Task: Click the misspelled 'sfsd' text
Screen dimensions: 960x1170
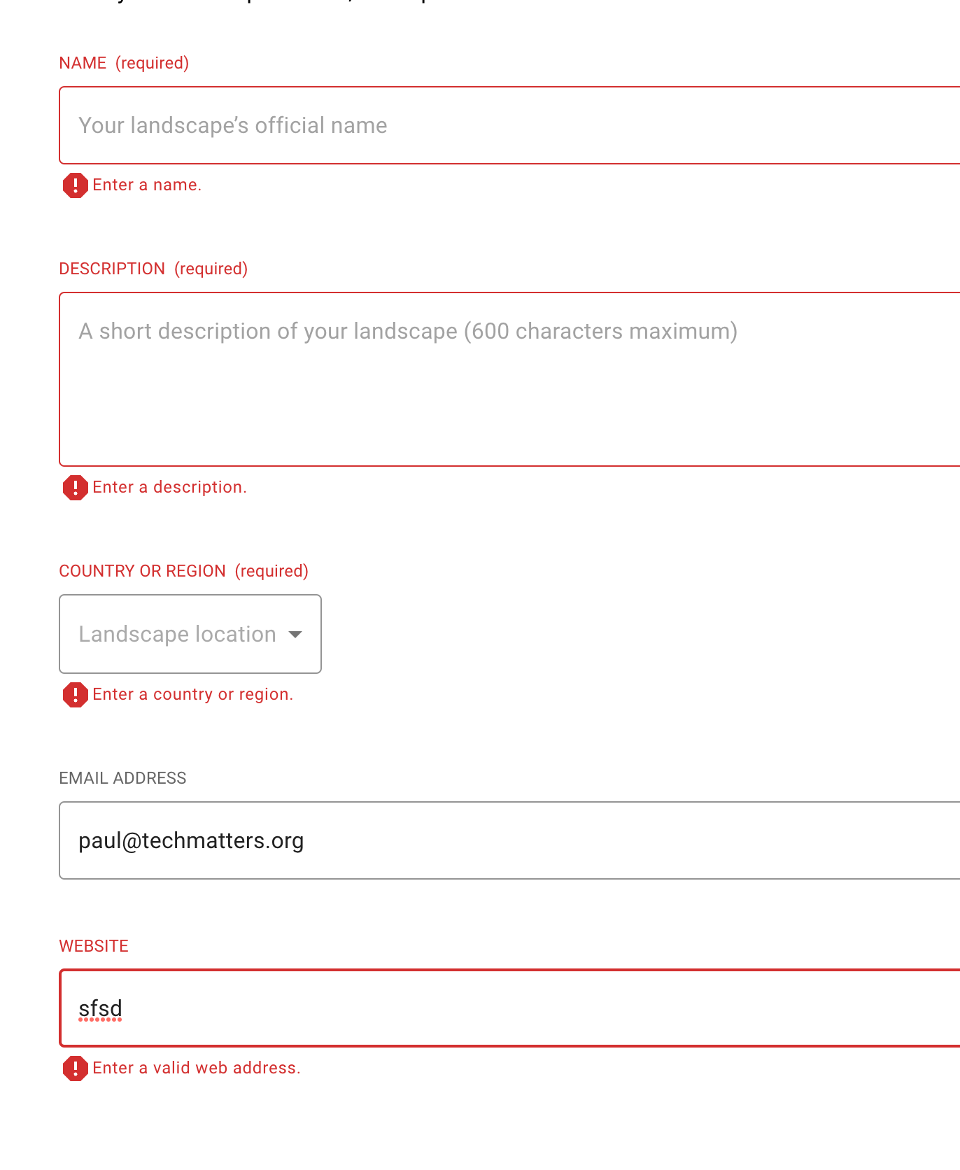Action: click(101, 1008)
